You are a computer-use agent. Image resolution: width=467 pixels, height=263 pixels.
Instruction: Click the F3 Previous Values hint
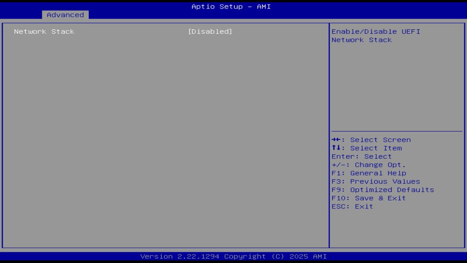(376, 181)
